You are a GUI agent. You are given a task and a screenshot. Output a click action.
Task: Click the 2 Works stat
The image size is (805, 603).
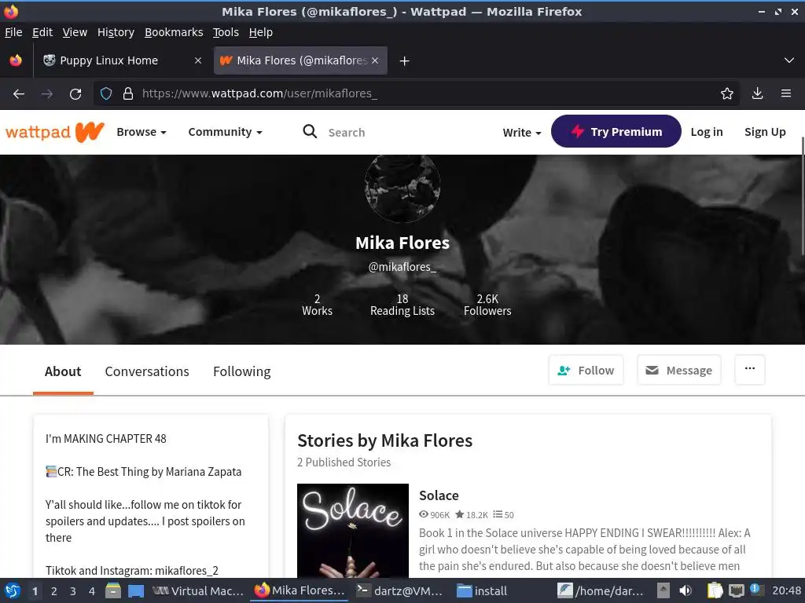point(317,305)
